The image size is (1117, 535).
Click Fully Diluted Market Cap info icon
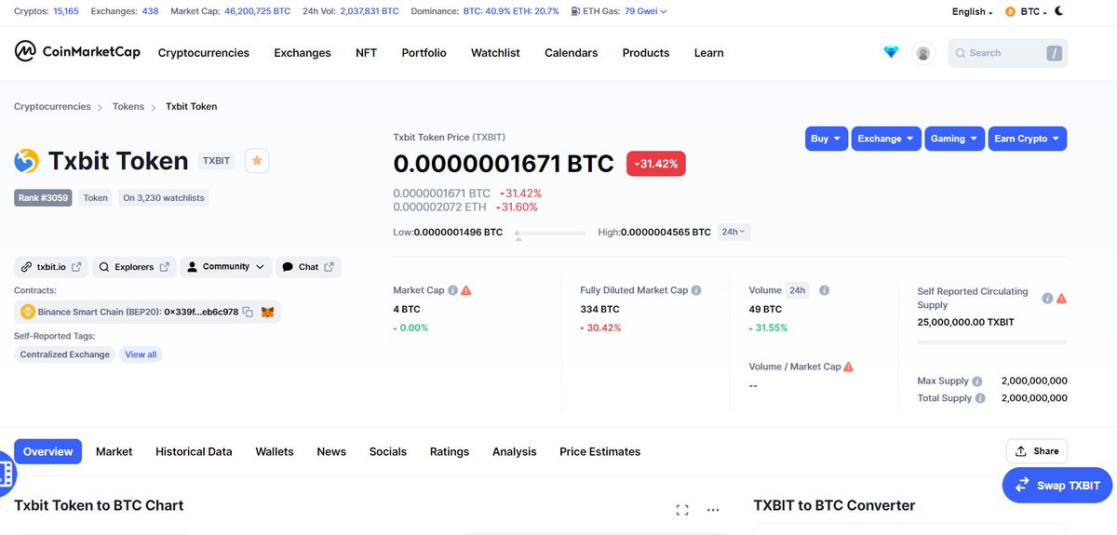696,290
